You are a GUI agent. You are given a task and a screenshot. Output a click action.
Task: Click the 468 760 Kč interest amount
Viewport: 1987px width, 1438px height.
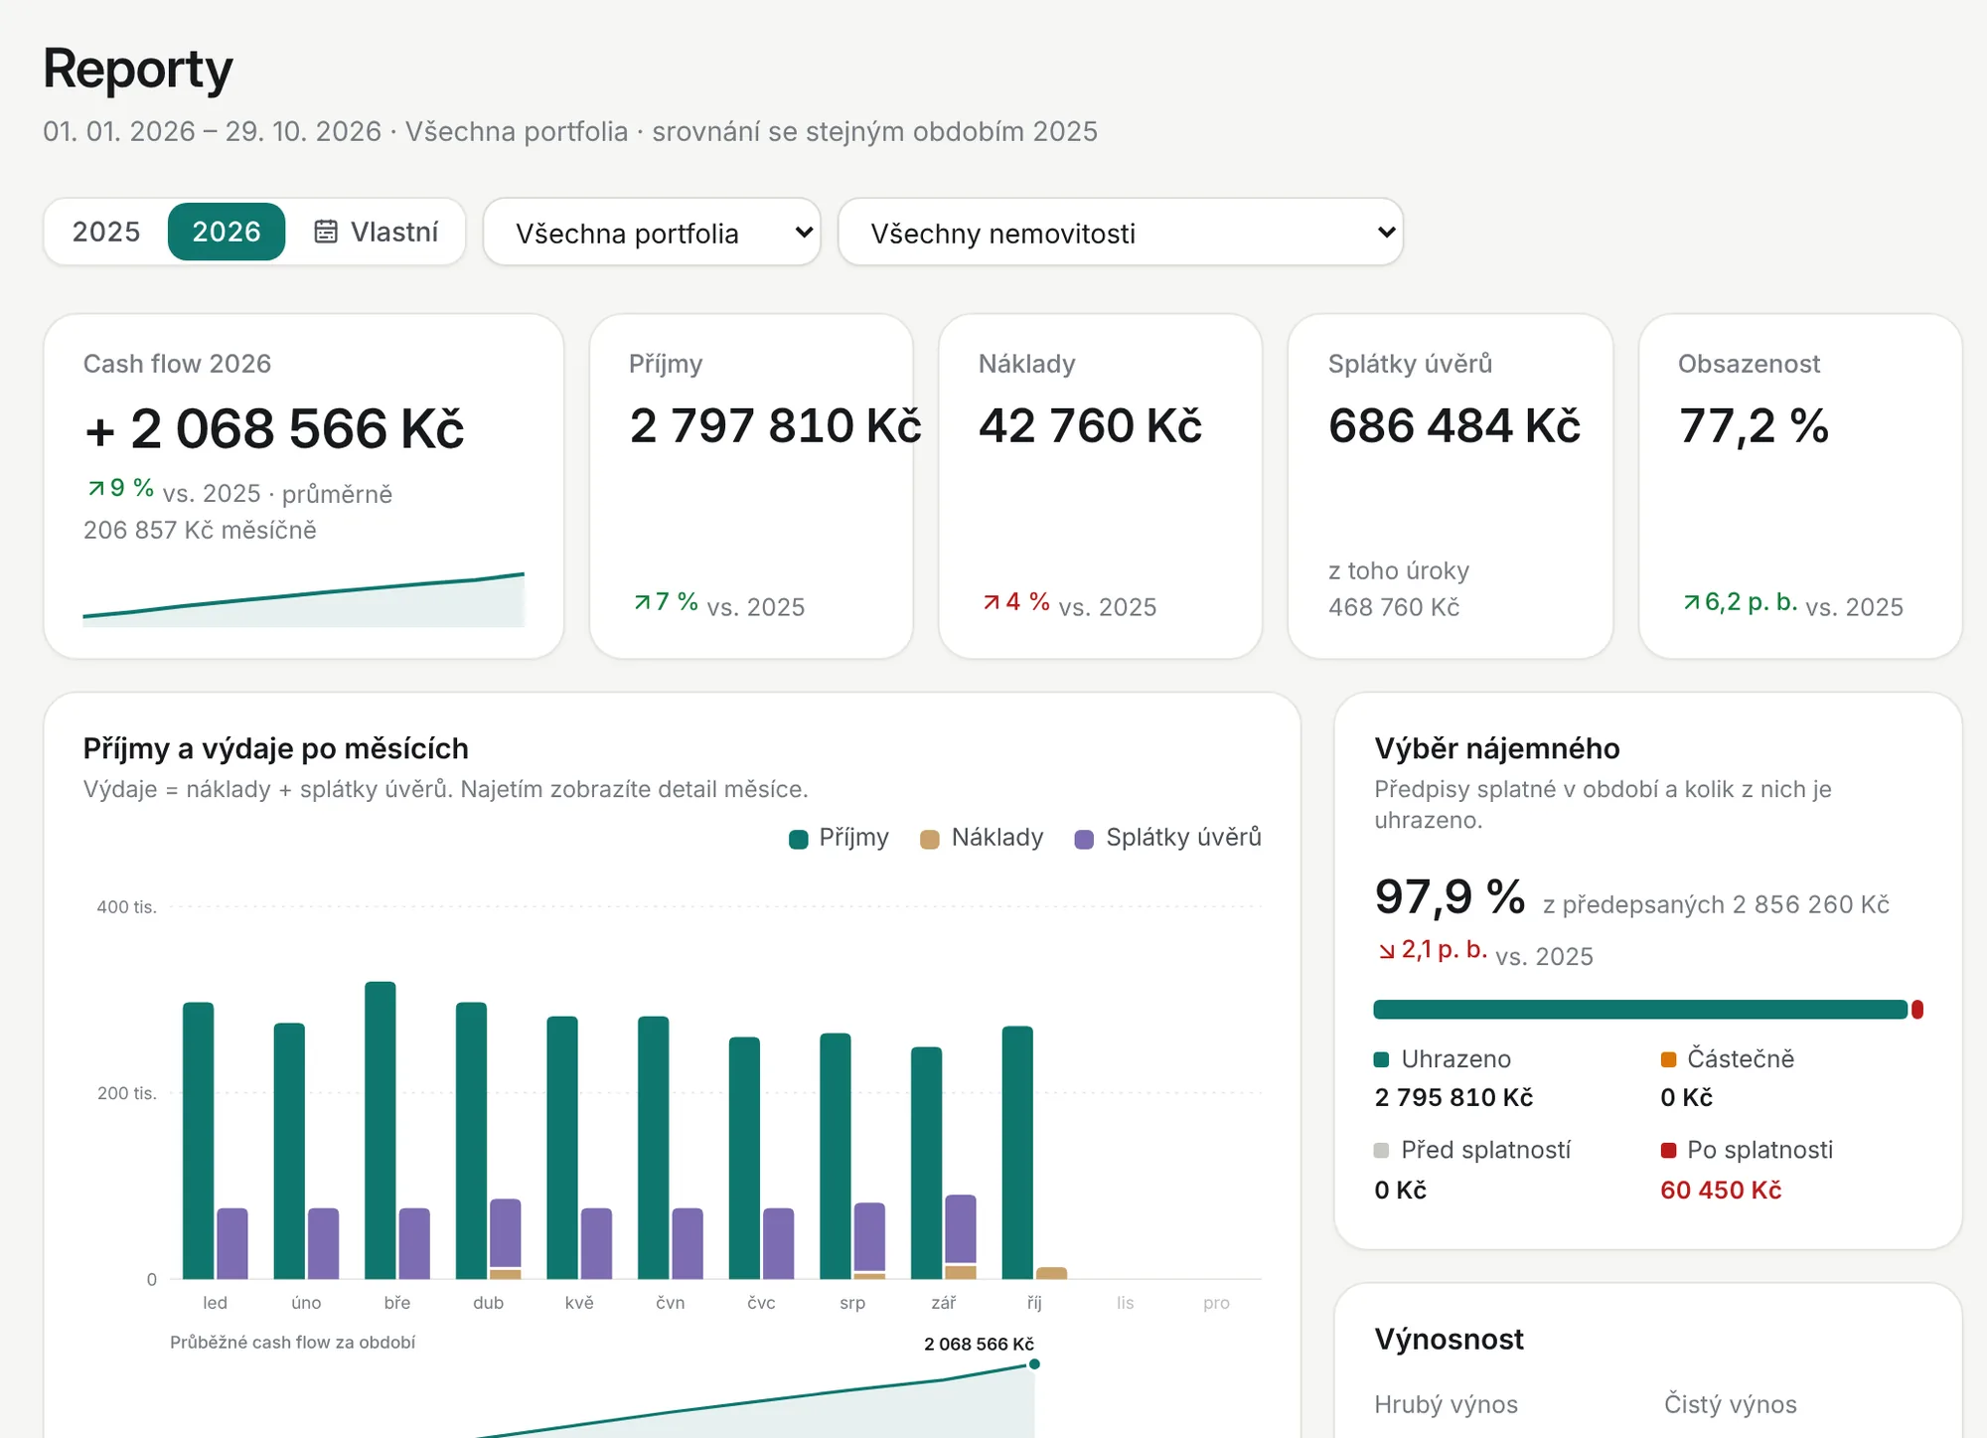click(1394, 607)
